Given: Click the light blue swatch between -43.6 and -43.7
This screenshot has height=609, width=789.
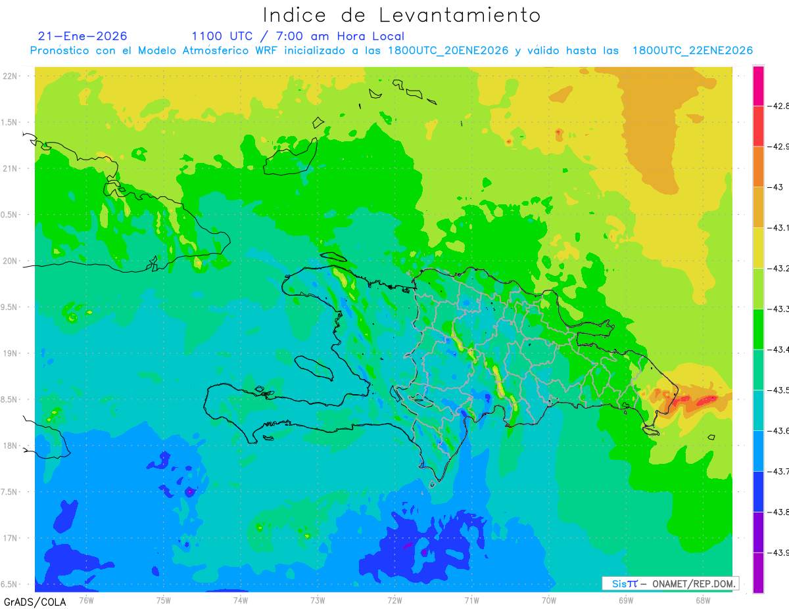Looking at the screenshot, I should click(x=758, y=451).
